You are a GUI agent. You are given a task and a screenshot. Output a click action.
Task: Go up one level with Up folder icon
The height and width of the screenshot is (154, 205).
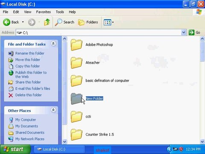pyautogui.click(x=47, y=22)
